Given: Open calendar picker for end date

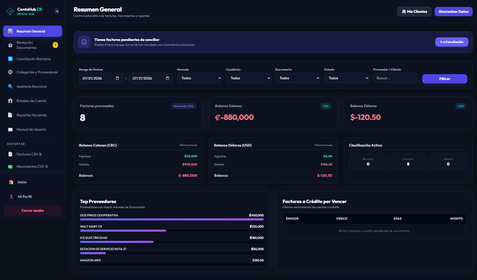Looking at the screenshot, I should (x=168, y=78).
